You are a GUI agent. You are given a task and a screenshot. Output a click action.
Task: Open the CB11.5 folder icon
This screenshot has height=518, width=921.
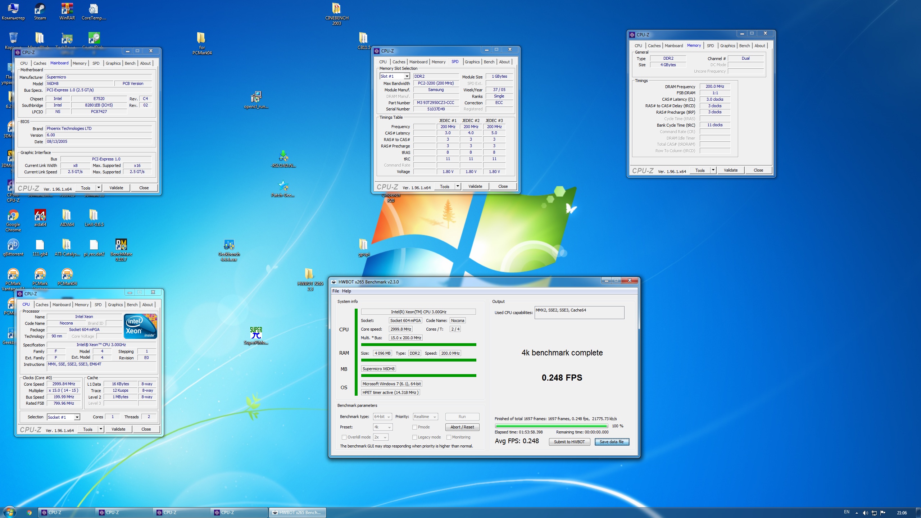point(364,40)
